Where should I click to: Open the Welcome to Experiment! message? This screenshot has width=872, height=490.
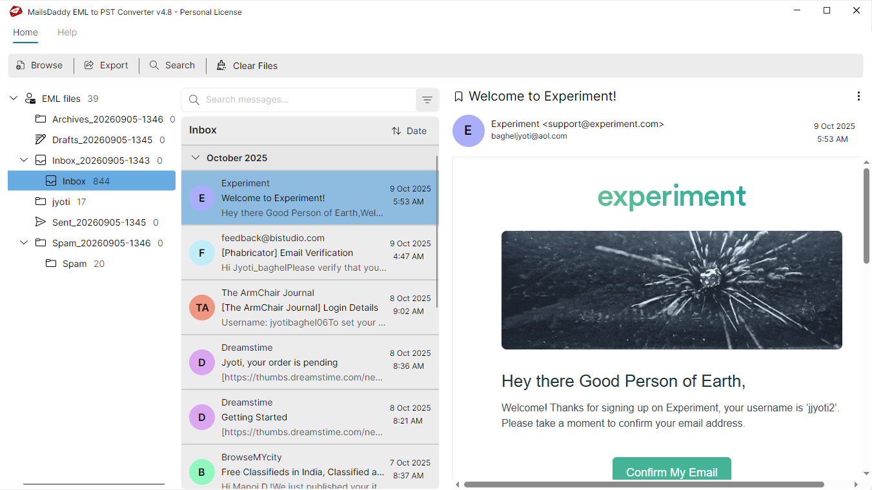pyautogui.click(x=309, y=198)
